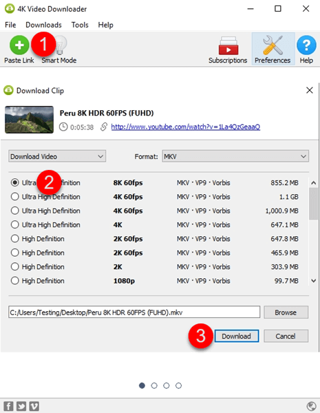
Task: Open the Downloads menu
Action: coord(43,25)
